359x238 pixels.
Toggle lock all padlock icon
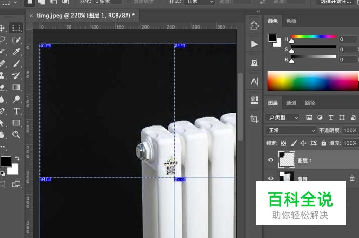click(324, 143)
